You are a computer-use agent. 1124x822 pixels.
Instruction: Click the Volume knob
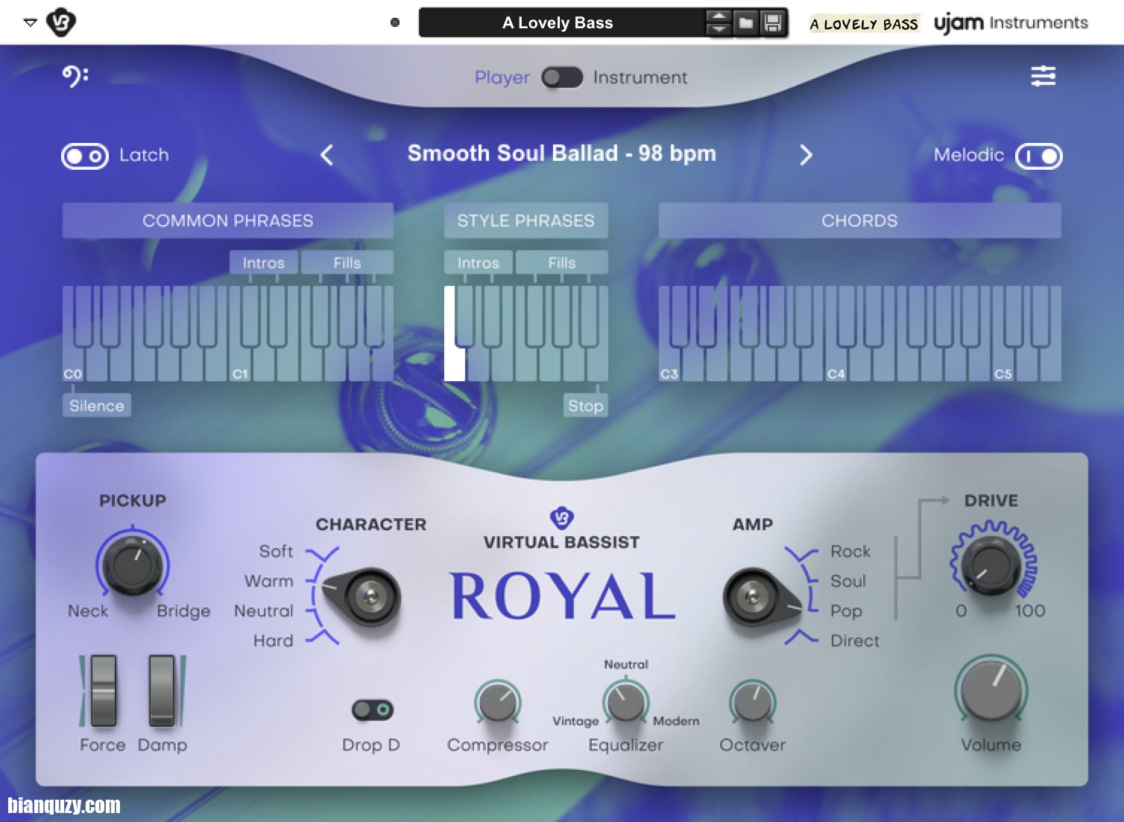[991, 689]
